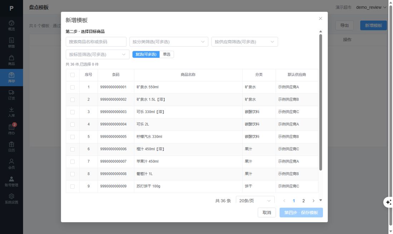
Task: Expand the demo_review user menu
Action: coord(371,7)
